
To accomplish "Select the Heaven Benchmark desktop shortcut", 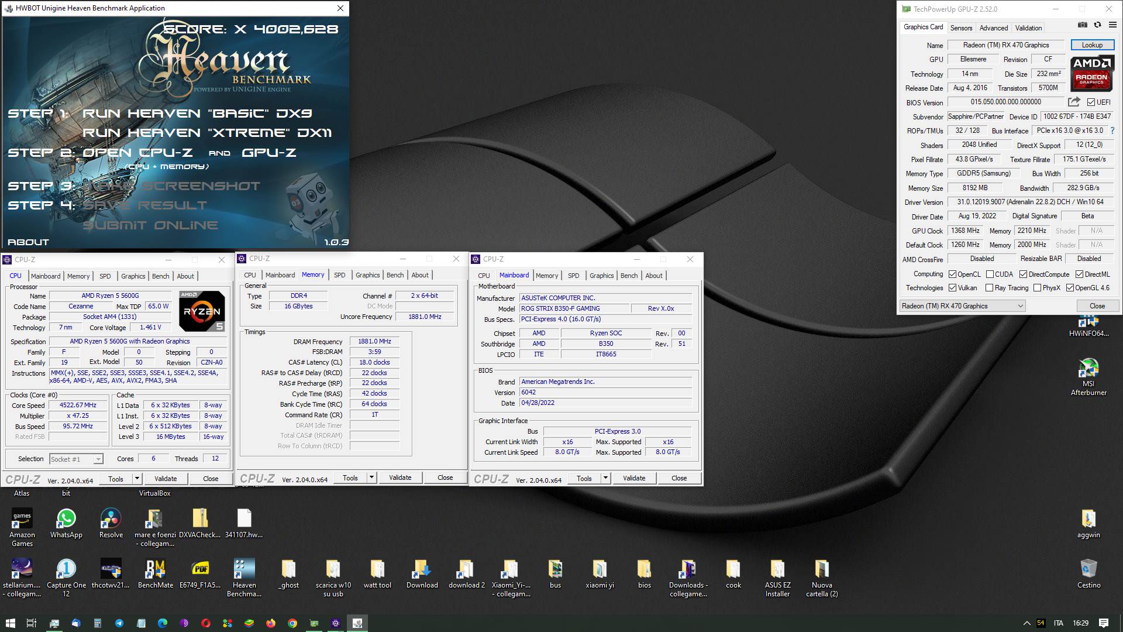I will pyautogui.click(x=244, y=577).
